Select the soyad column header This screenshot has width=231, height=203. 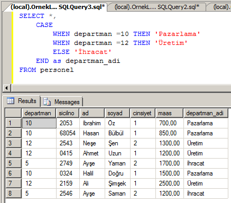[x=117, y=113]
